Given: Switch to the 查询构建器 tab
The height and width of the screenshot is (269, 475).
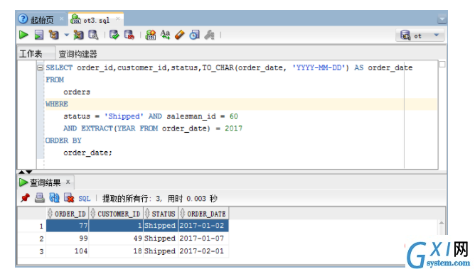Looking at the screenshot, I should point(78,54).
